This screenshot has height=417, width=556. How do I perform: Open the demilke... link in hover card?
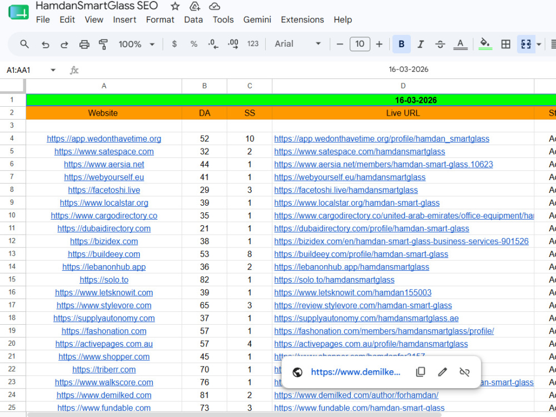[x=356, y=371]
